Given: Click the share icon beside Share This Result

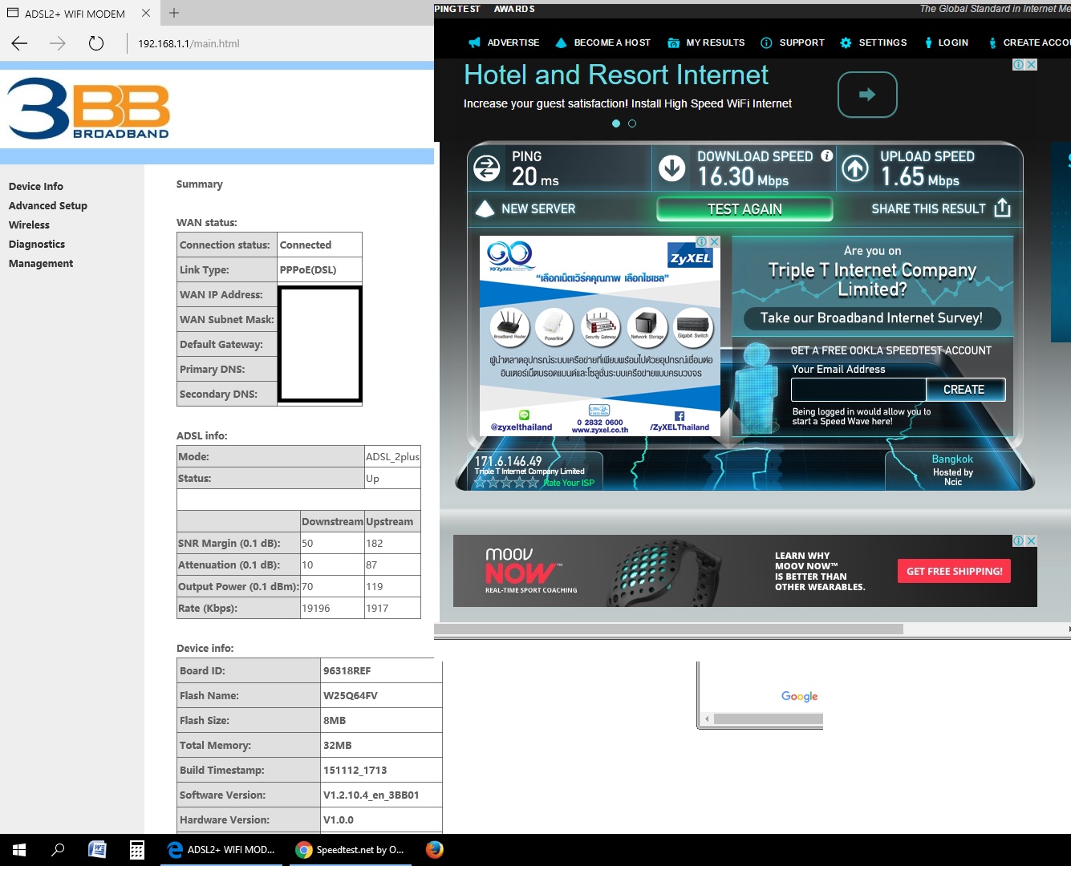Looking at the screenshot, I should 1002,208.
